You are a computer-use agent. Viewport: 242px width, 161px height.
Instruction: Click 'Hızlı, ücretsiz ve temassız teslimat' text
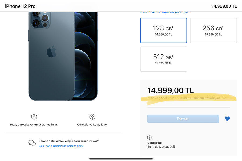tap(34, 125)
